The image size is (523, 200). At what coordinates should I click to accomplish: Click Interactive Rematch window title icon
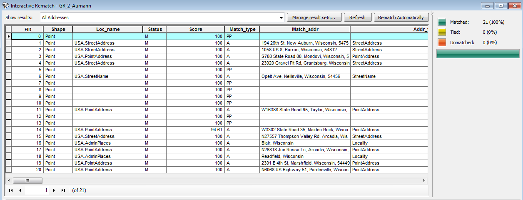pos(6,6)
